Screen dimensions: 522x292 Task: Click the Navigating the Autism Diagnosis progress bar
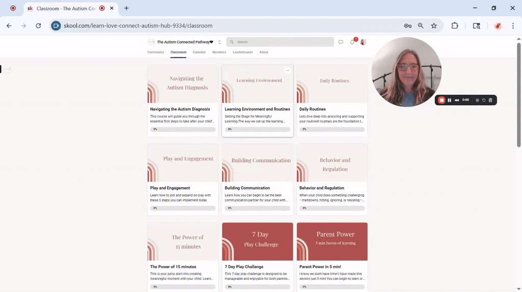click(183, 129)
